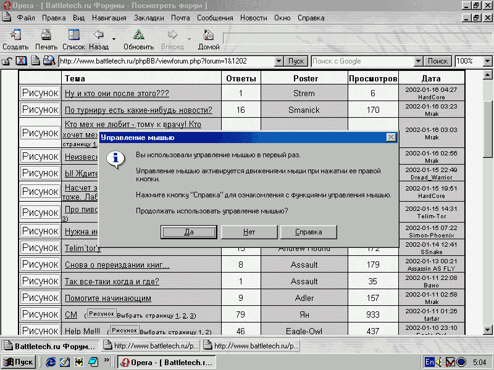Expand the address bar URL dropdown
This screenshot has width=494, height=370.
[x=278, y=61]
